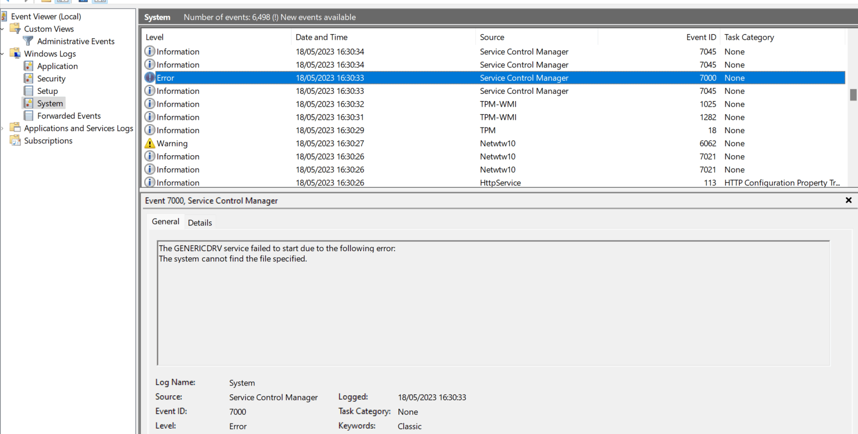
Task: Select the Administrative Events custom view
Action: coord(75,41)
